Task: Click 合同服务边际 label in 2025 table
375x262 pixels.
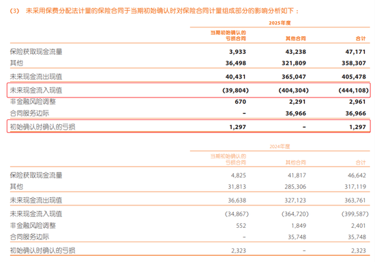Action: [x=29, y=113]
